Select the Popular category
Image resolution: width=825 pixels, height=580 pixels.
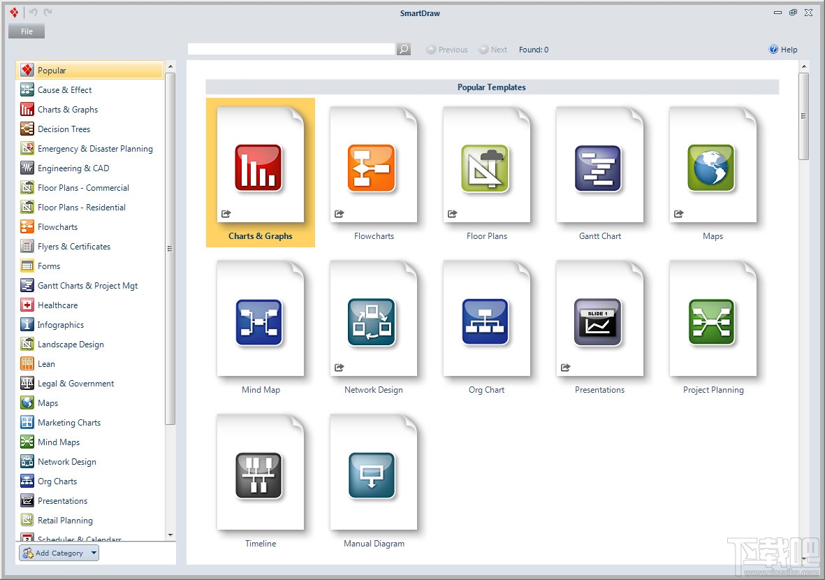click(x=90, y=70)
